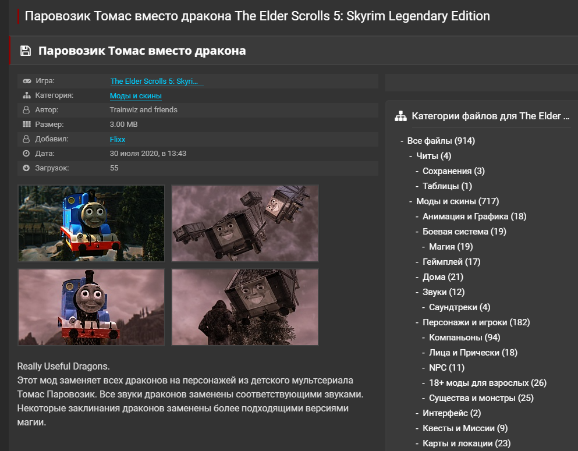Open the Thomas against purple sky screenshot

(x=91, y=307)
